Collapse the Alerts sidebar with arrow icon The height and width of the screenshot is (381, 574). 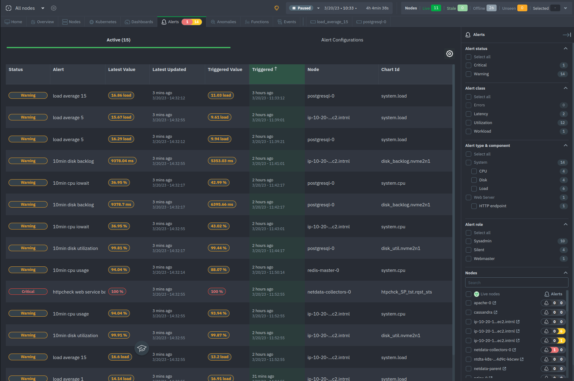567,35
